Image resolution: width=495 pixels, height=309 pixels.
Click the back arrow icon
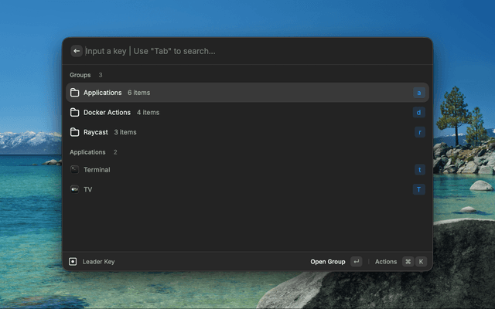tap(77, 51)
